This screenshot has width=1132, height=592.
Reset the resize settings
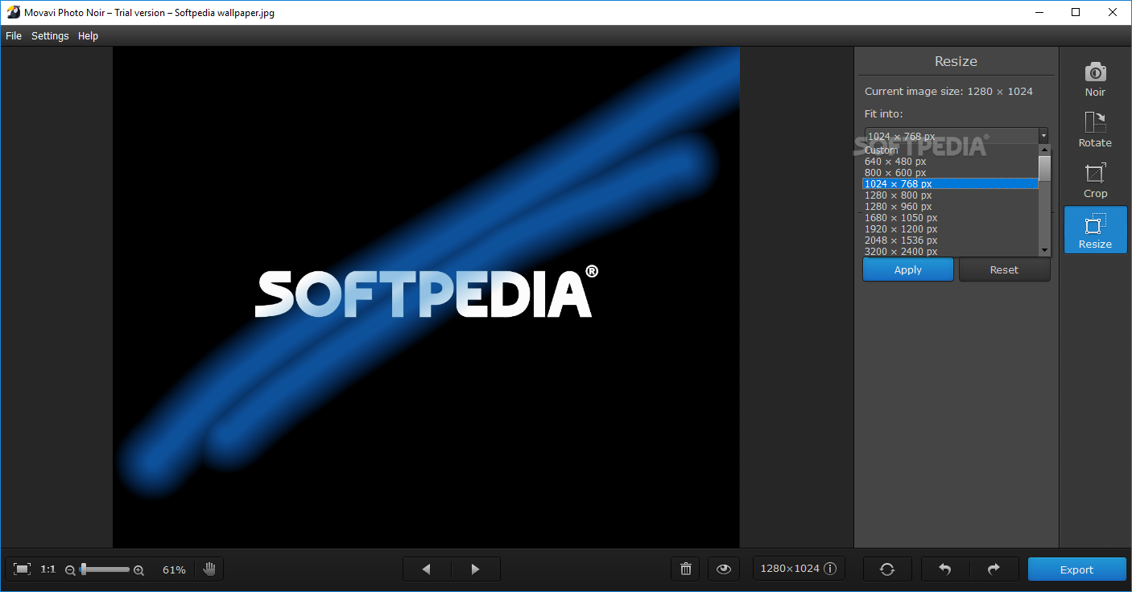click(1004, 269)
